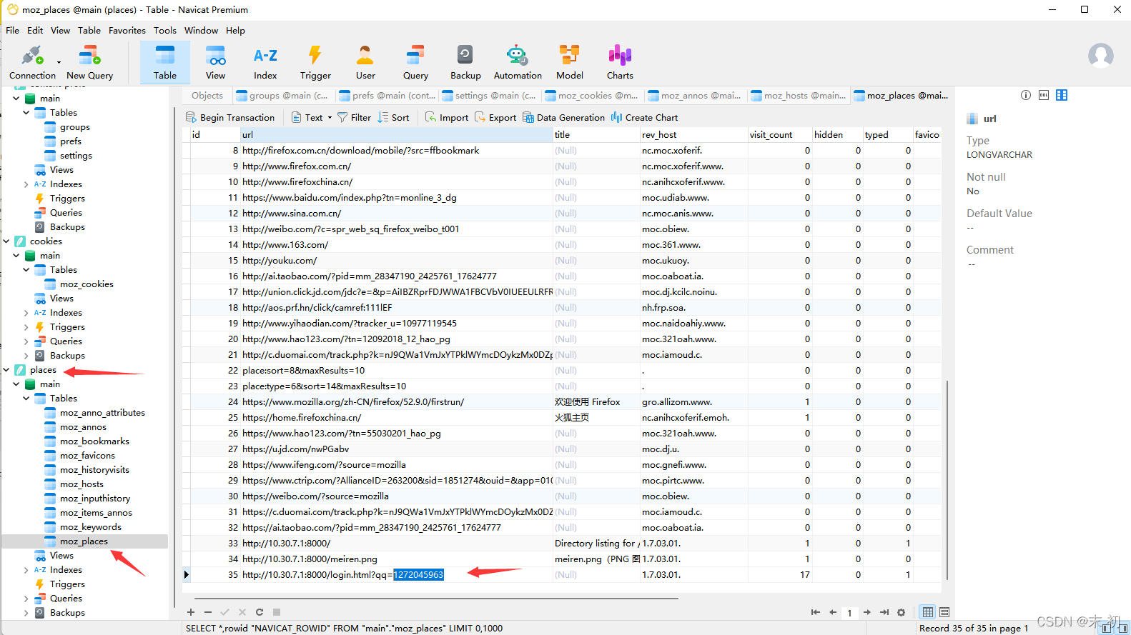Go to the first page
This screenshot has height=635, width=1131.
click(815, 612)
